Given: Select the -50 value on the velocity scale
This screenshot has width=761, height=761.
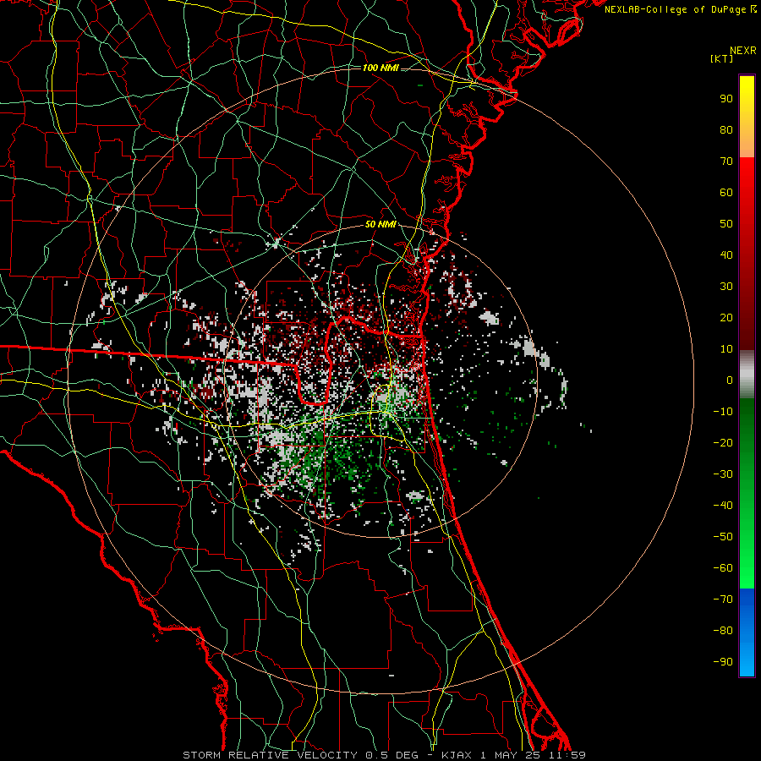Looking at the screenshot, I should click(x=723, y=537).
